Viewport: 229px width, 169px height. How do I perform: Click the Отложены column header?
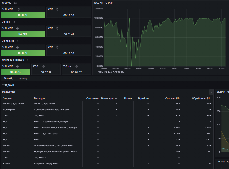click(x=92, y=98)
